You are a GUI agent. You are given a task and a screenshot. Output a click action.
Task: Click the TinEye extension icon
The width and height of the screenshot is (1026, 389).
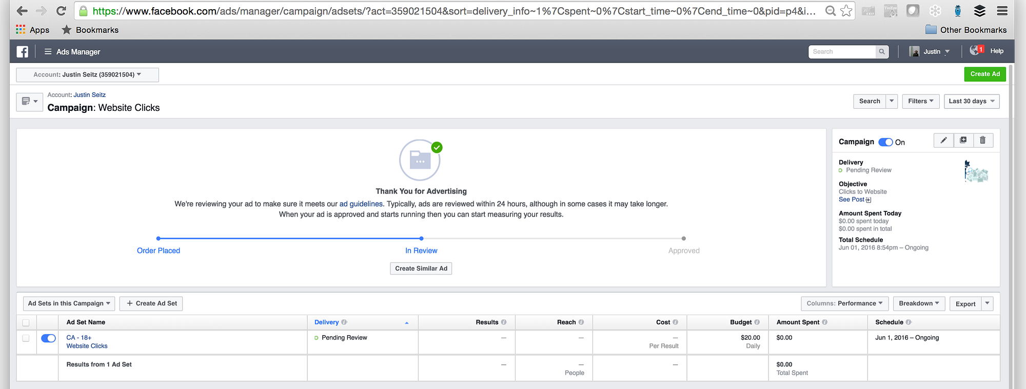pyautogui.click(x=891, y=11)
